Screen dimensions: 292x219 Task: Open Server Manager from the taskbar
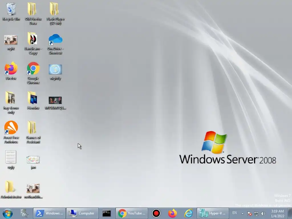[x=25, y=213]
